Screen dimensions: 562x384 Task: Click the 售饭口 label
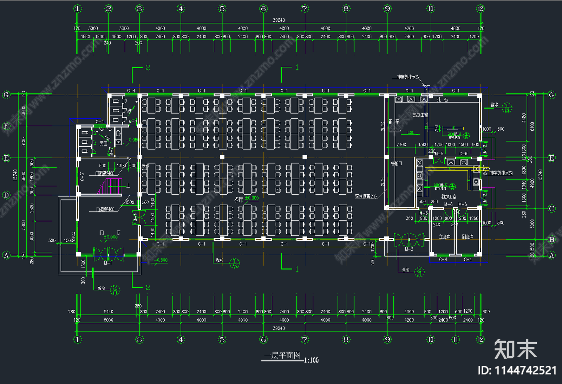tap(397, 163)
